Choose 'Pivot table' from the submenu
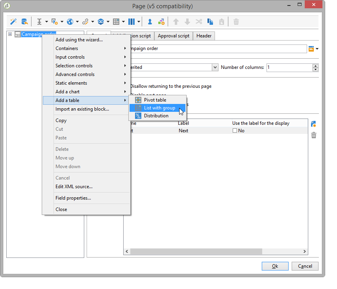The image size is (337, 289). 155,100
